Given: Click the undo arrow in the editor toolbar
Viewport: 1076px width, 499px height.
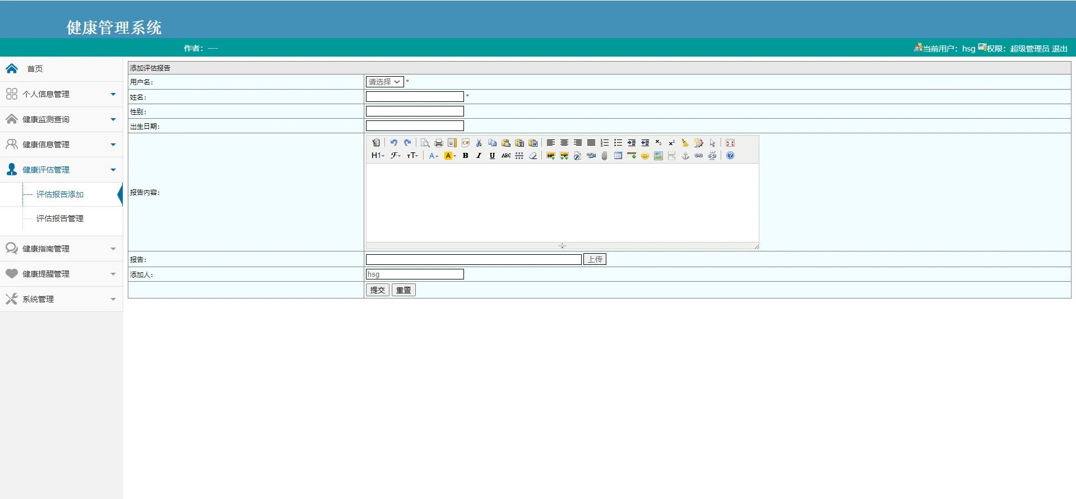Looking at the screenshot, I should (394, 143).
